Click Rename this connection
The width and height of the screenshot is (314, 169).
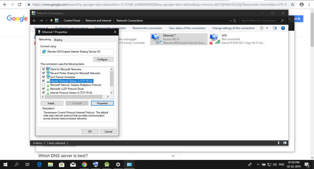(x=147, y=28)
